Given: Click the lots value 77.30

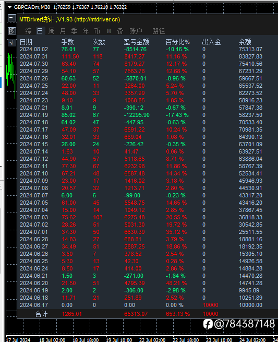Looking at the screenshot, I should 69,166.
